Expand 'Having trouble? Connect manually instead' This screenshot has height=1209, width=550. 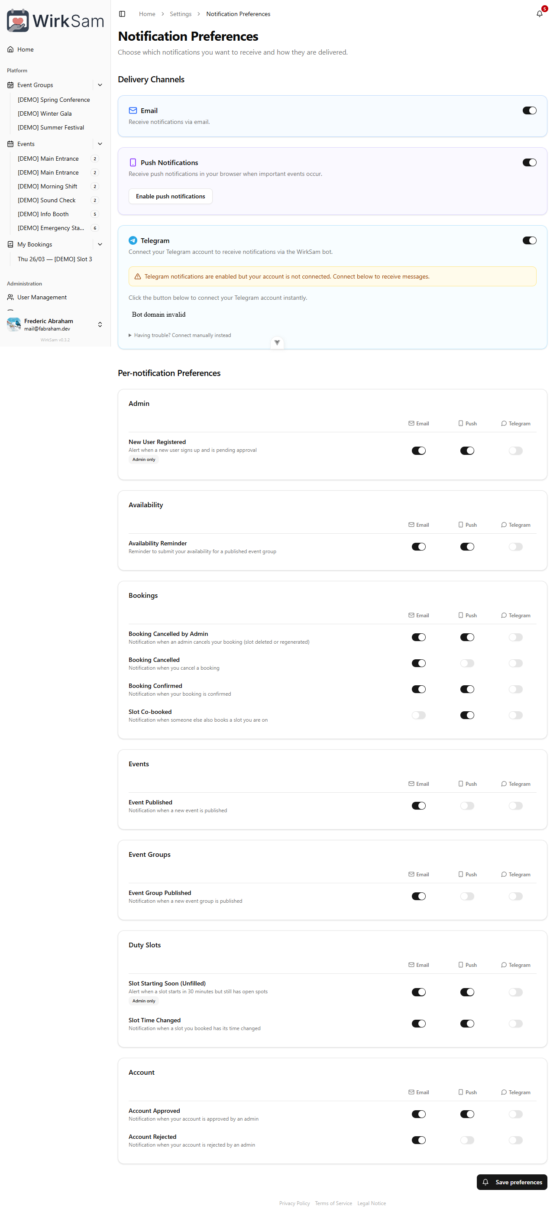coord(180,336)
